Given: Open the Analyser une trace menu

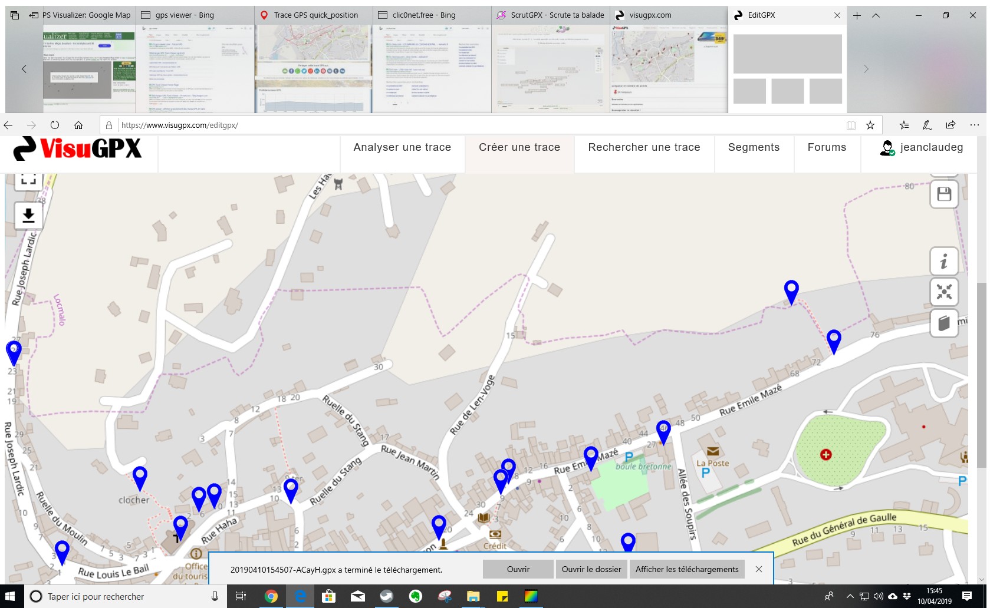Looking at the screenshot, I should point(402,147).
